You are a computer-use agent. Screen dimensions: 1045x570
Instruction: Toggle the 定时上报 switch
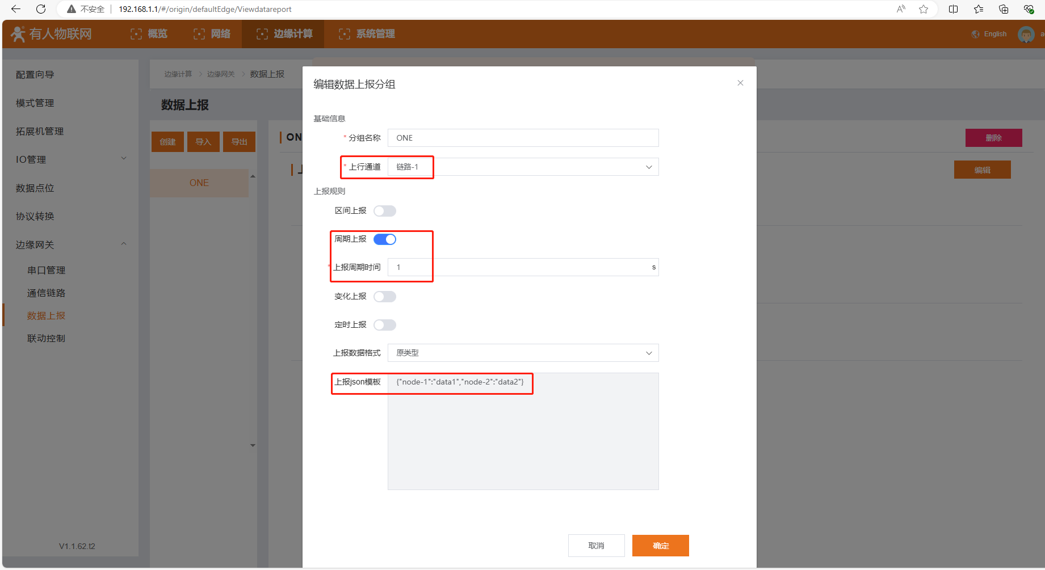click(x=384, y=325)
